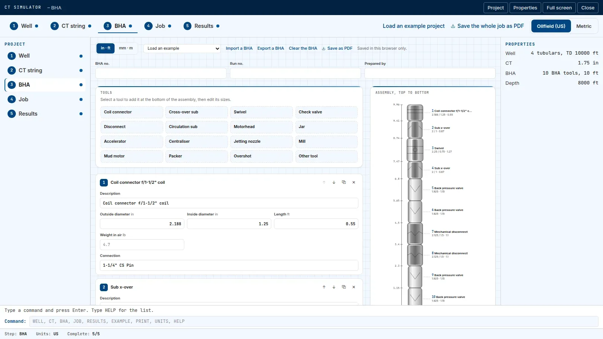Remove the Coil connector tool
This screenshot has width=603, height=339.
click(x=354, y=182)
